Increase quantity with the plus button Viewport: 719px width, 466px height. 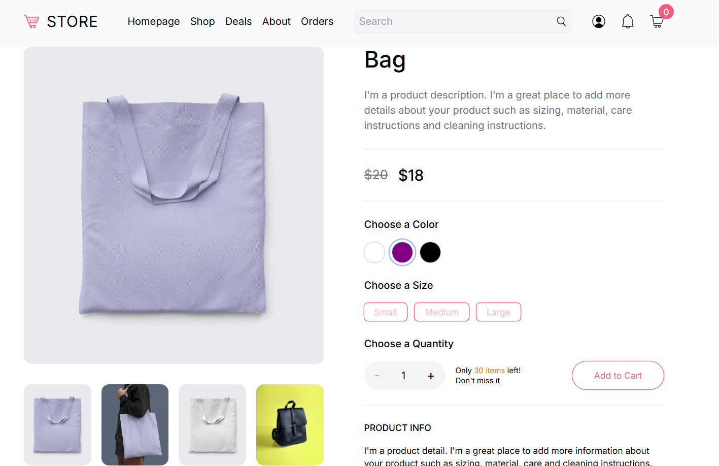pyautogui.click(x=431, y=376)
